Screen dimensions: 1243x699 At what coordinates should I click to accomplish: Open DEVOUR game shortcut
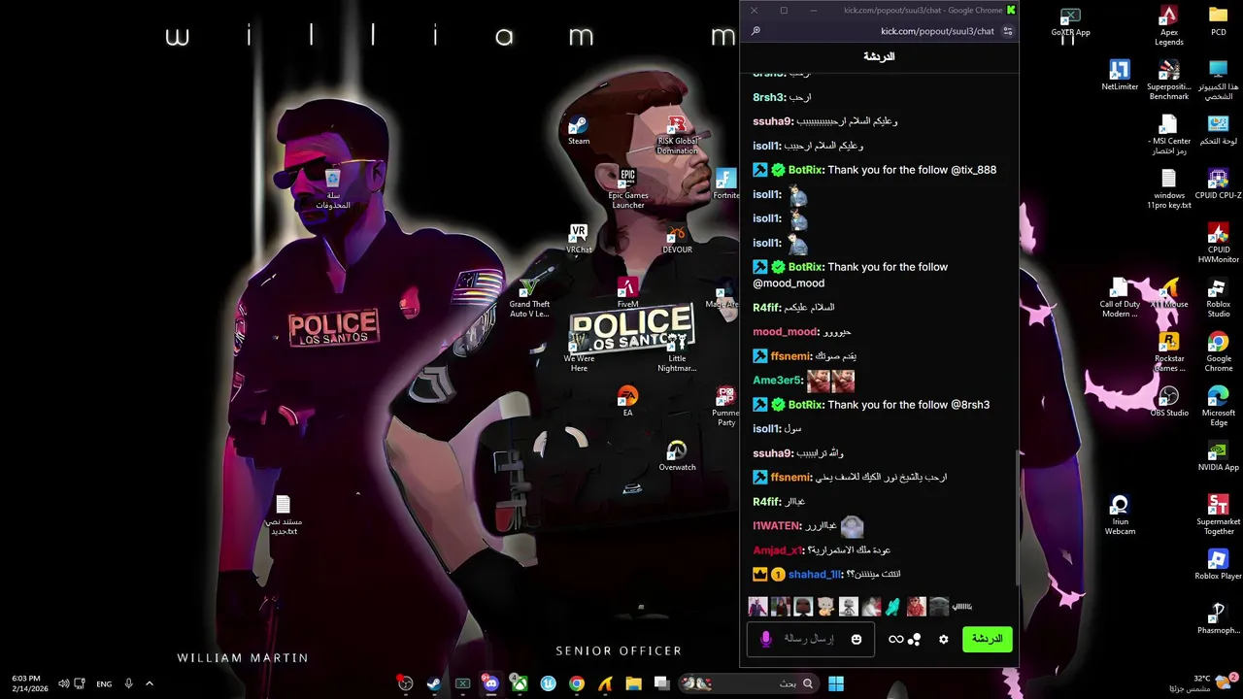click(677, 239)
